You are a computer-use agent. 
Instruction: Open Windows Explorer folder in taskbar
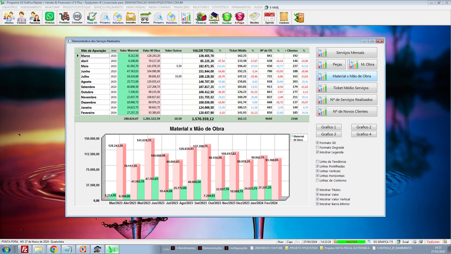[39, 249]
